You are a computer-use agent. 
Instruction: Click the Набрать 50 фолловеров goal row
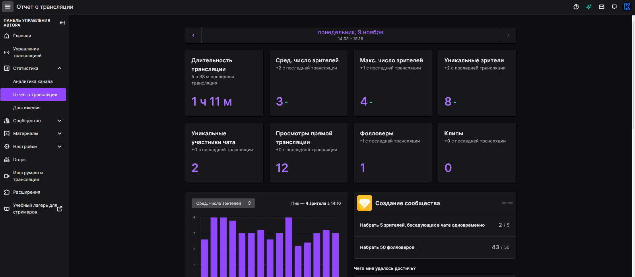(435, 247)
